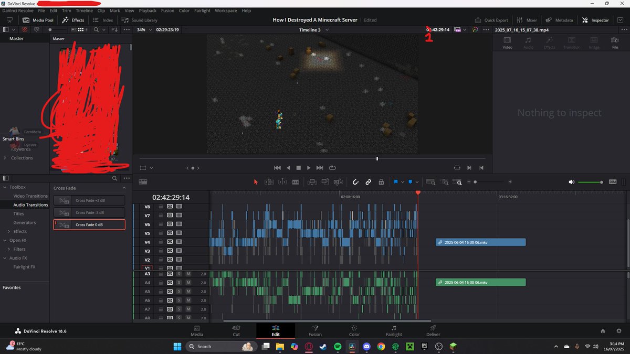This screenshot has width=630, height=354.
Task: Open the Mixer panel
Action: coord(527,20)
